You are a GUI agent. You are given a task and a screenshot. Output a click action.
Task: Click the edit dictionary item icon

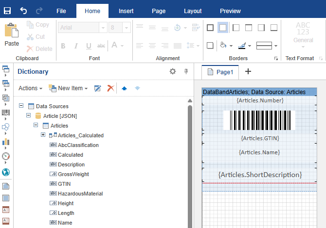(x=97, y=88)
